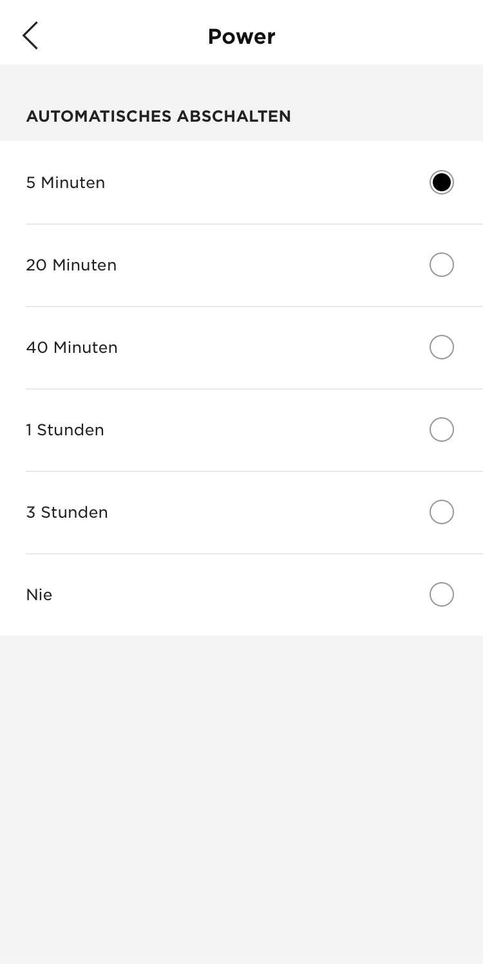Select the 3 Stunden radio button

[x=442, y=512]
